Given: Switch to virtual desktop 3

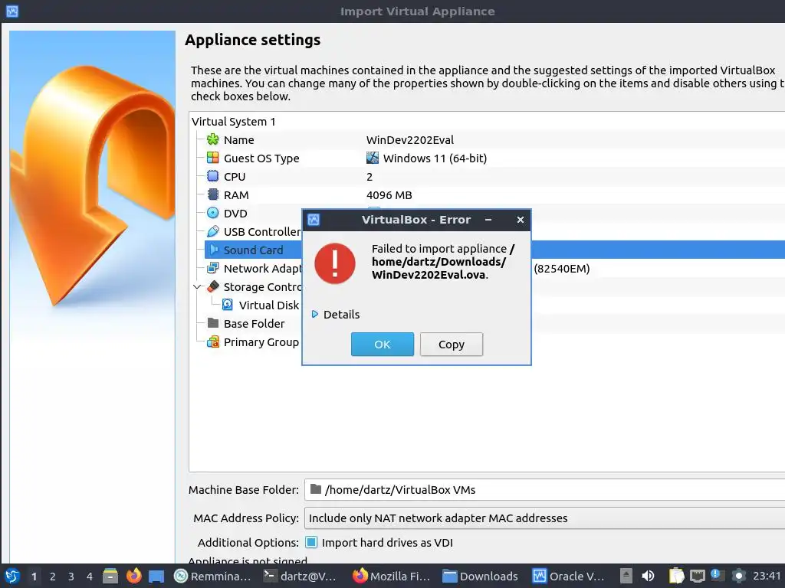Looking at the screenshot, I should coord(71,576).
